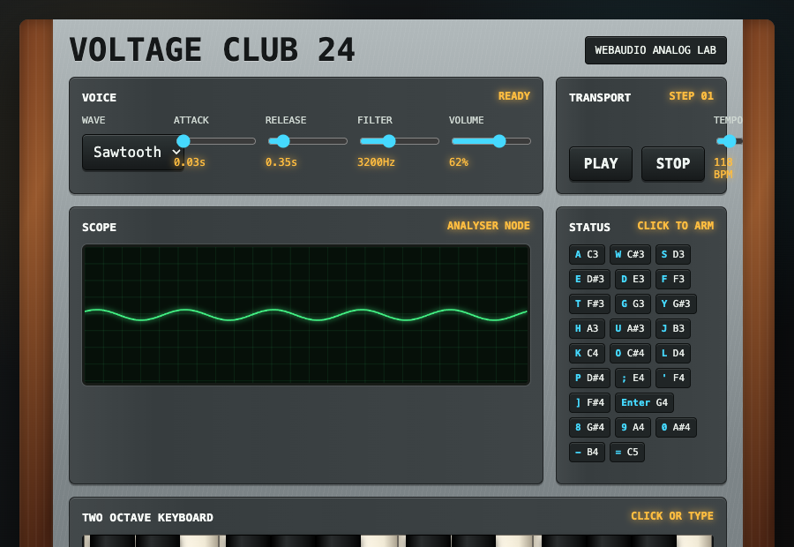
Task: Click the 3200Hz filter value
Action: [376, 162]
